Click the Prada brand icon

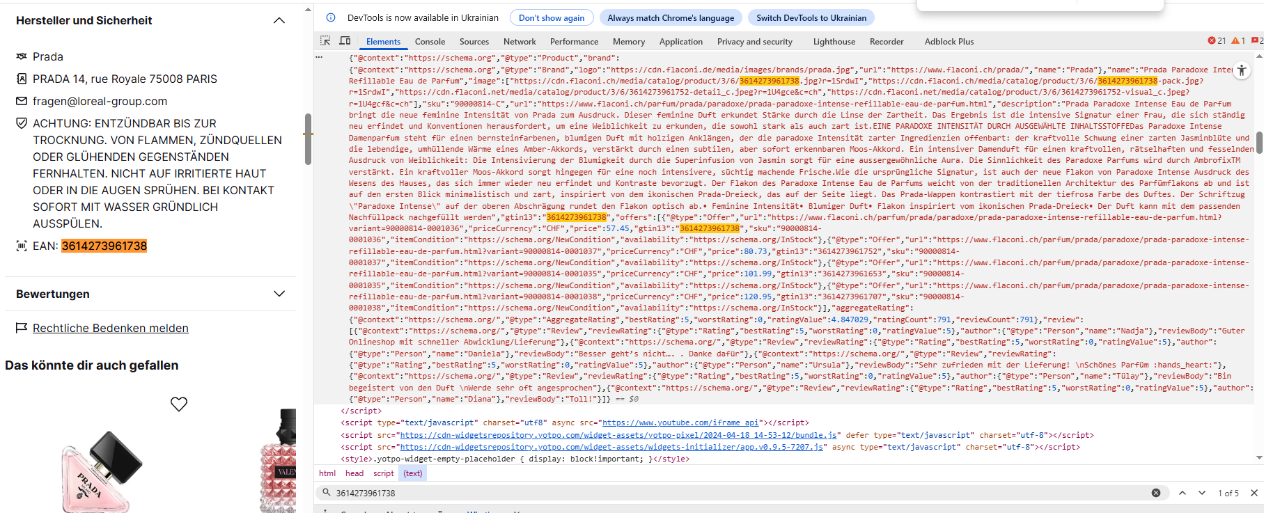pyautogui.click(x=22, y=56)
